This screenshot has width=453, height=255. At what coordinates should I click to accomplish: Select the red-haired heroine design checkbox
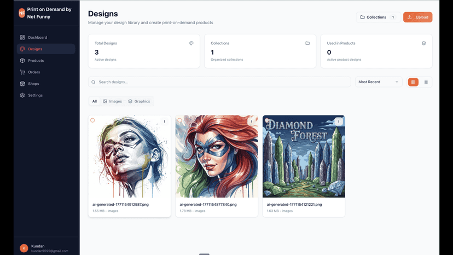pyautogui.click(x=179, y=120)
